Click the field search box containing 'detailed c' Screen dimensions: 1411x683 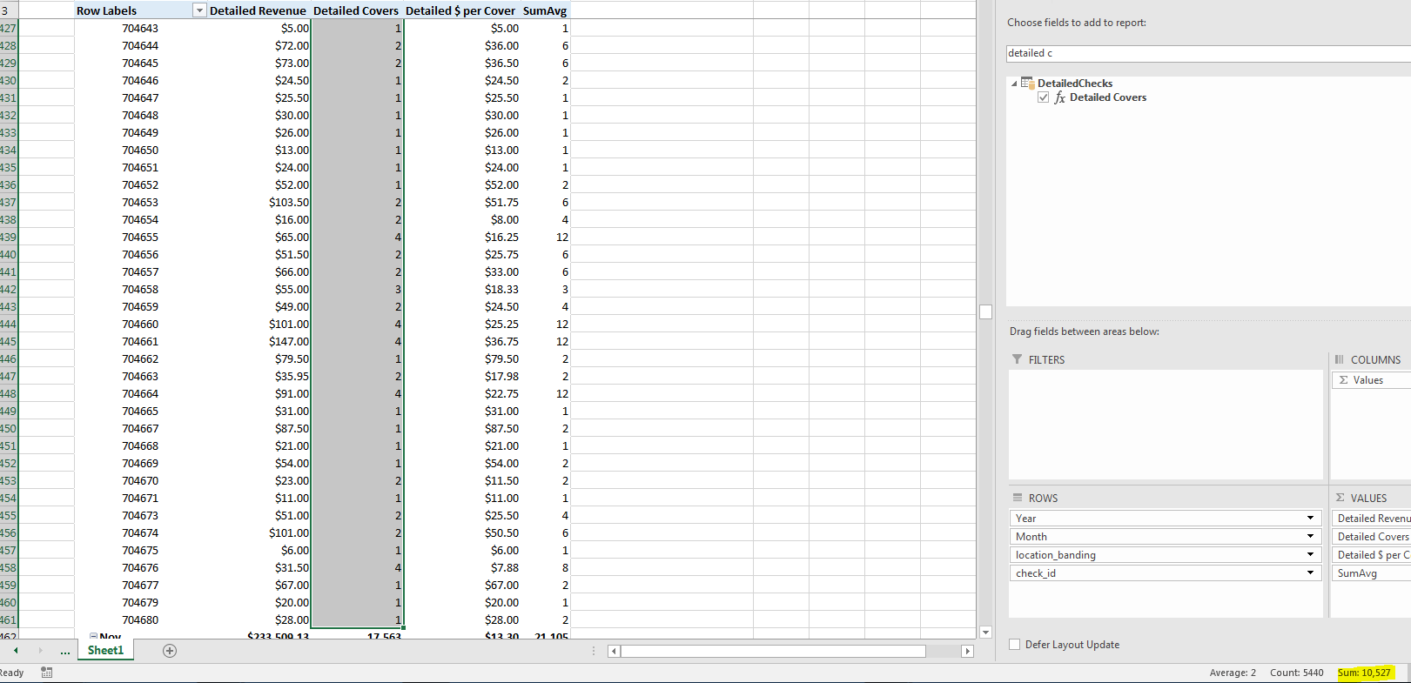(1208, 53)
